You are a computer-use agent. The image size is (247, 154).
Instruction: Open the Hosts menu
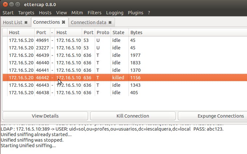point(45,13)
